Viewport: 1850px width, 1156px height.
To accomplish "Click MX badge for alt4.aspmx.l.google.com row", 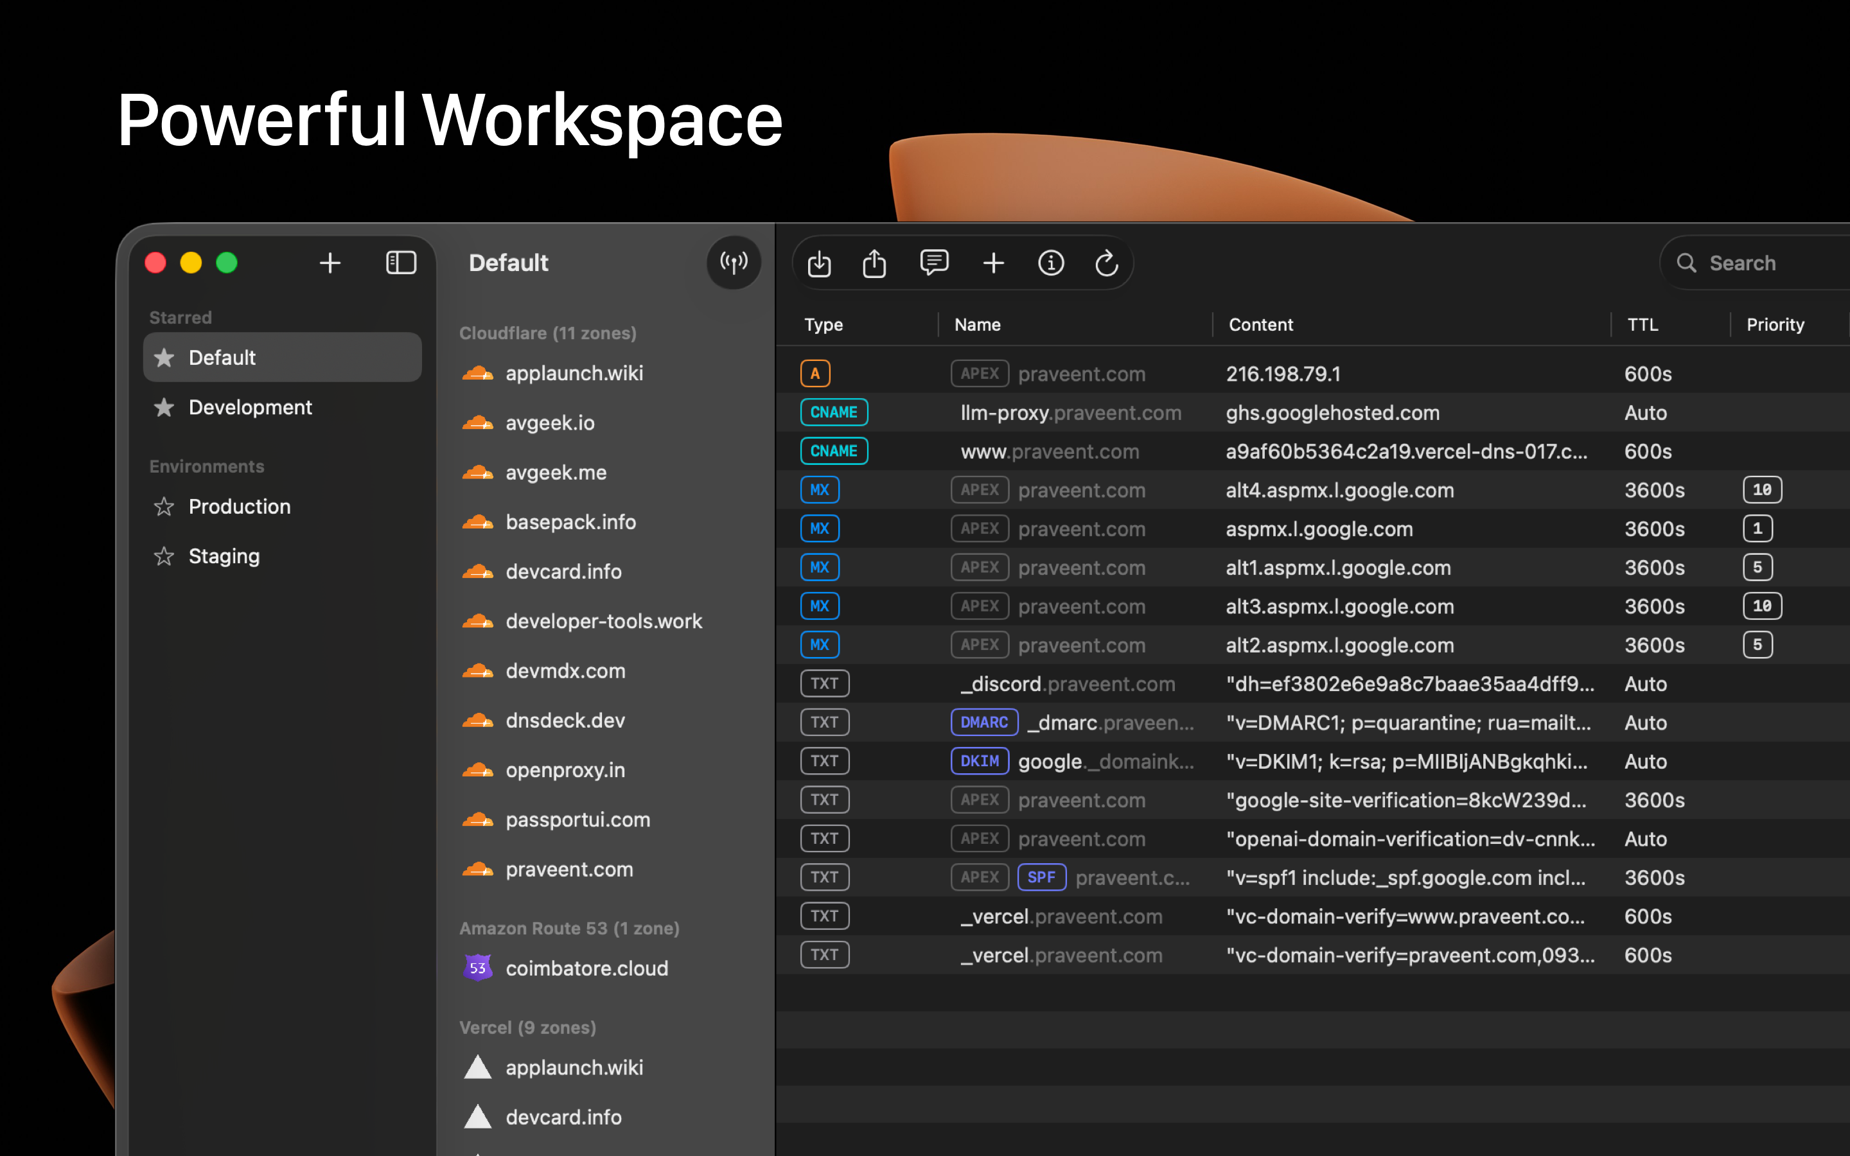I will coord(820,490).
